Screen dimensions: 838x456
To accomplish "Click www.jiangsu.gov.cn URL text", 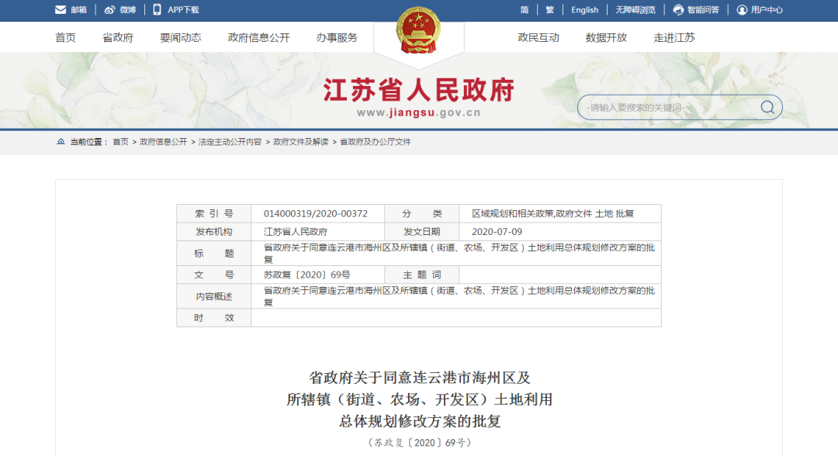I will click(418, 112).
